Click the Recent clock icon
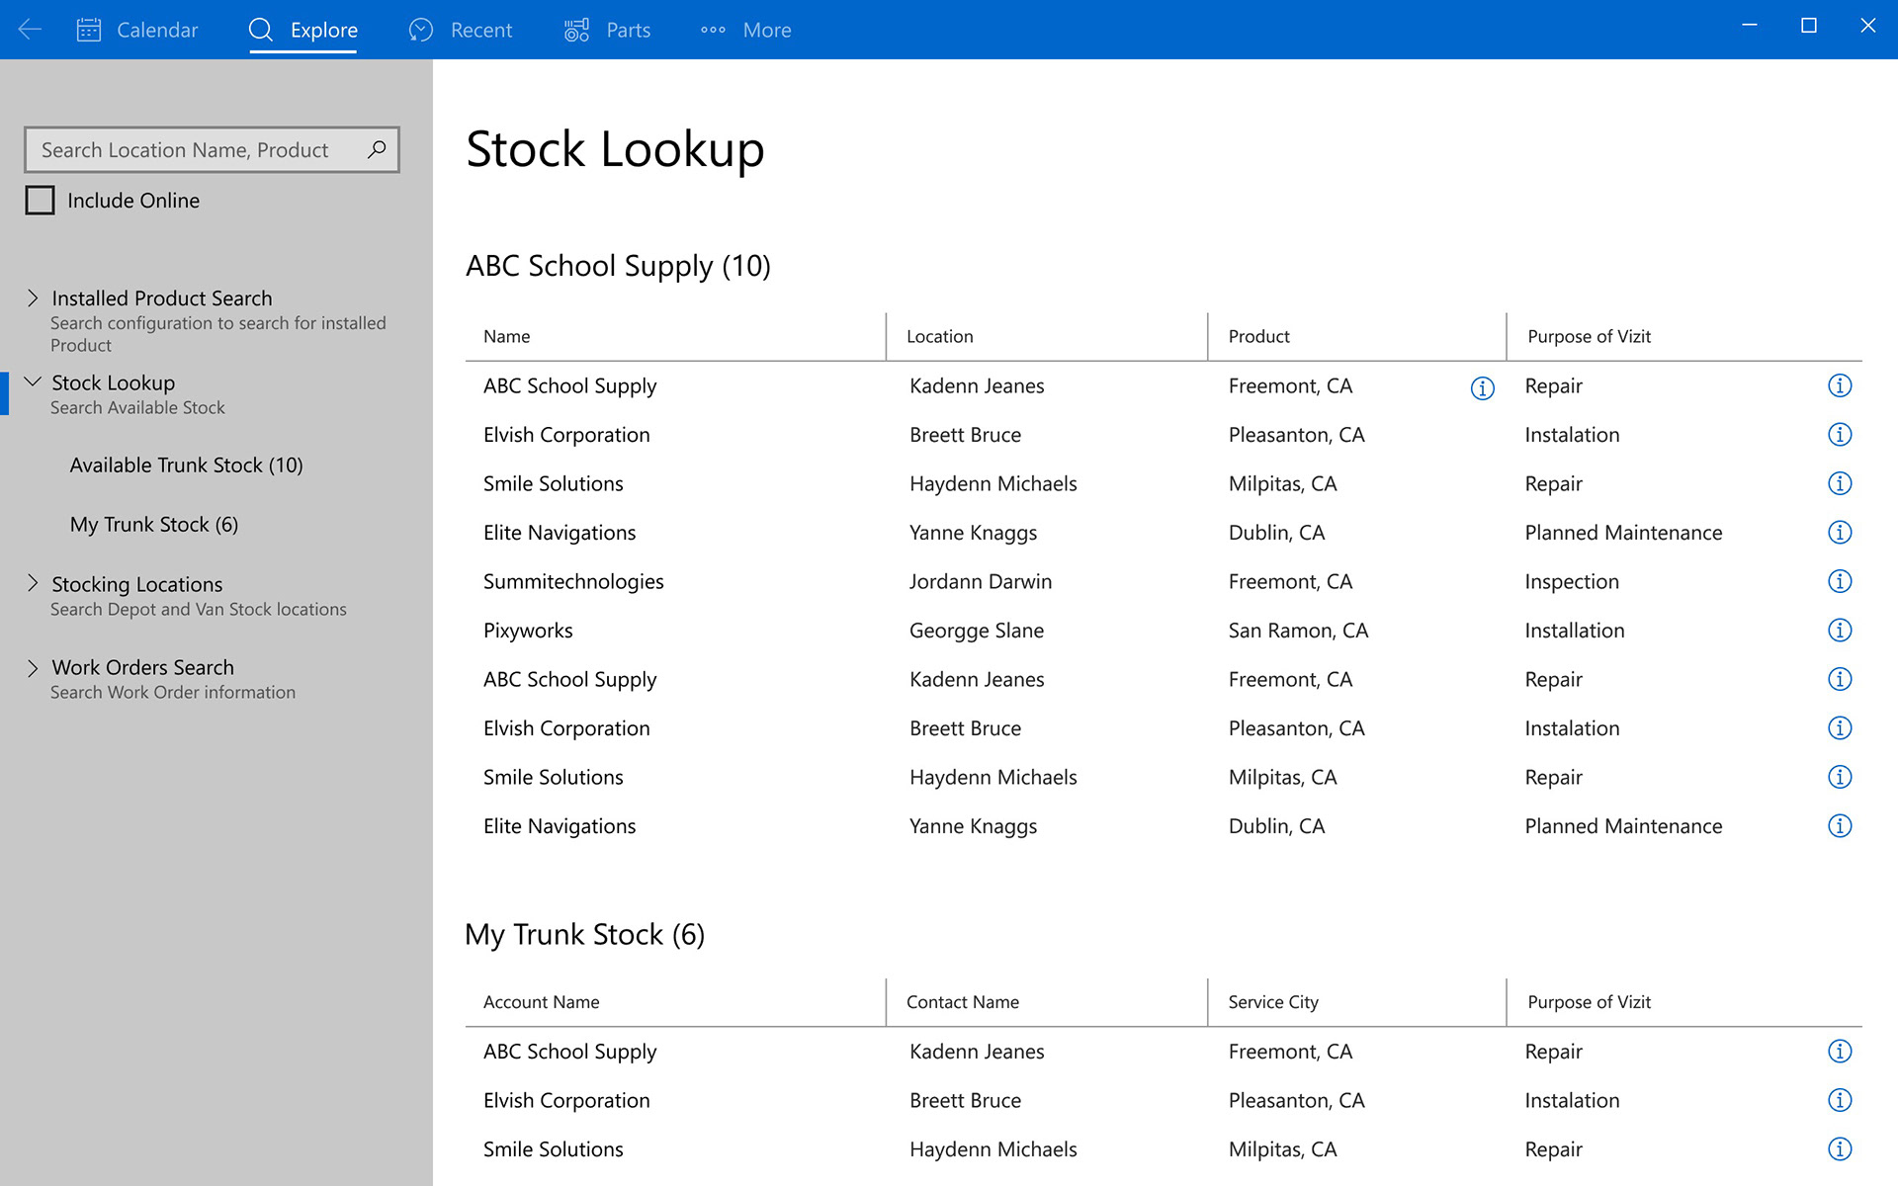Image resolution: width=1898 pixels, height=1186 pixels. (421, 30)
